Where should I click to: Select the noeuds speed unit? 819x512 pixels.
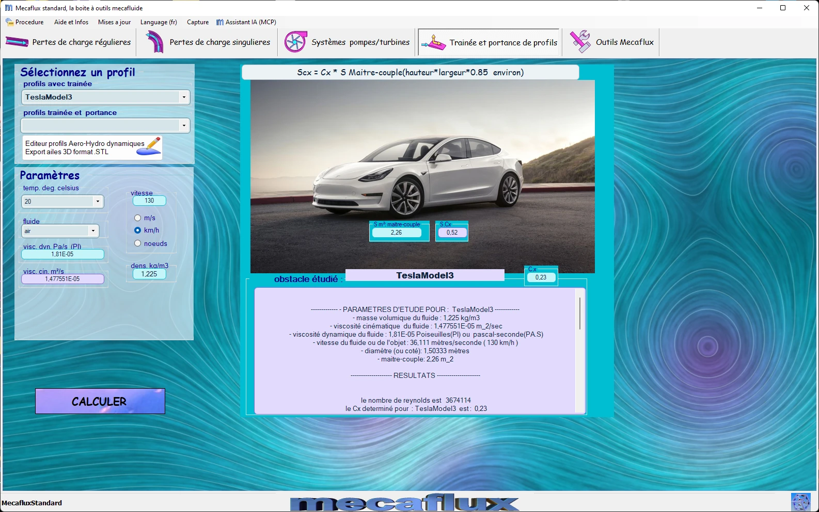pyautogui.click(x=137, y=243)
